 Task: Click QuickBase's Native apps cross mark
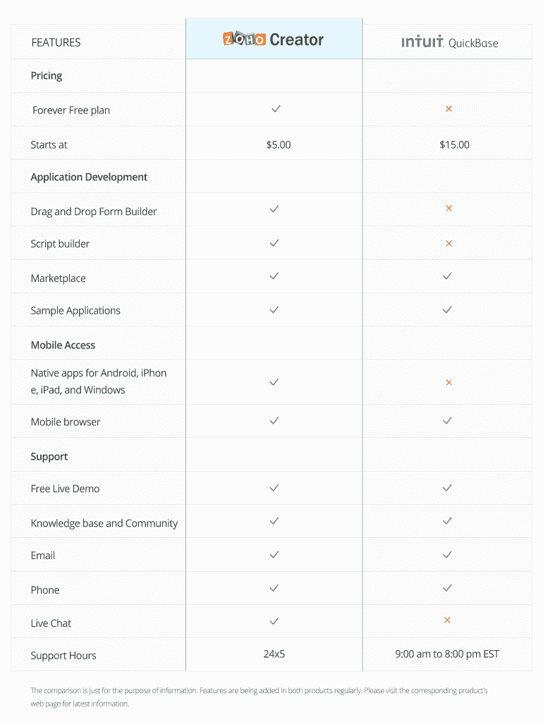(449, 382)
